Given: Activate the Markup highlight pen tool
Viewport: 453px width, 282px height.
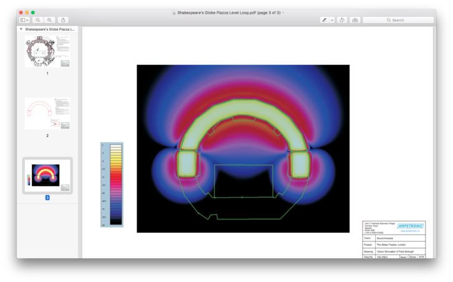Looking at the screenshot, I should pyautogui.click(x=324, y=20).
